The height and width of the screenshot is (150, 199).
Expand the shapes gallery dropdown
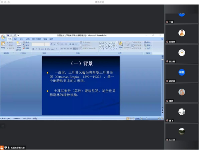[116, 48]
